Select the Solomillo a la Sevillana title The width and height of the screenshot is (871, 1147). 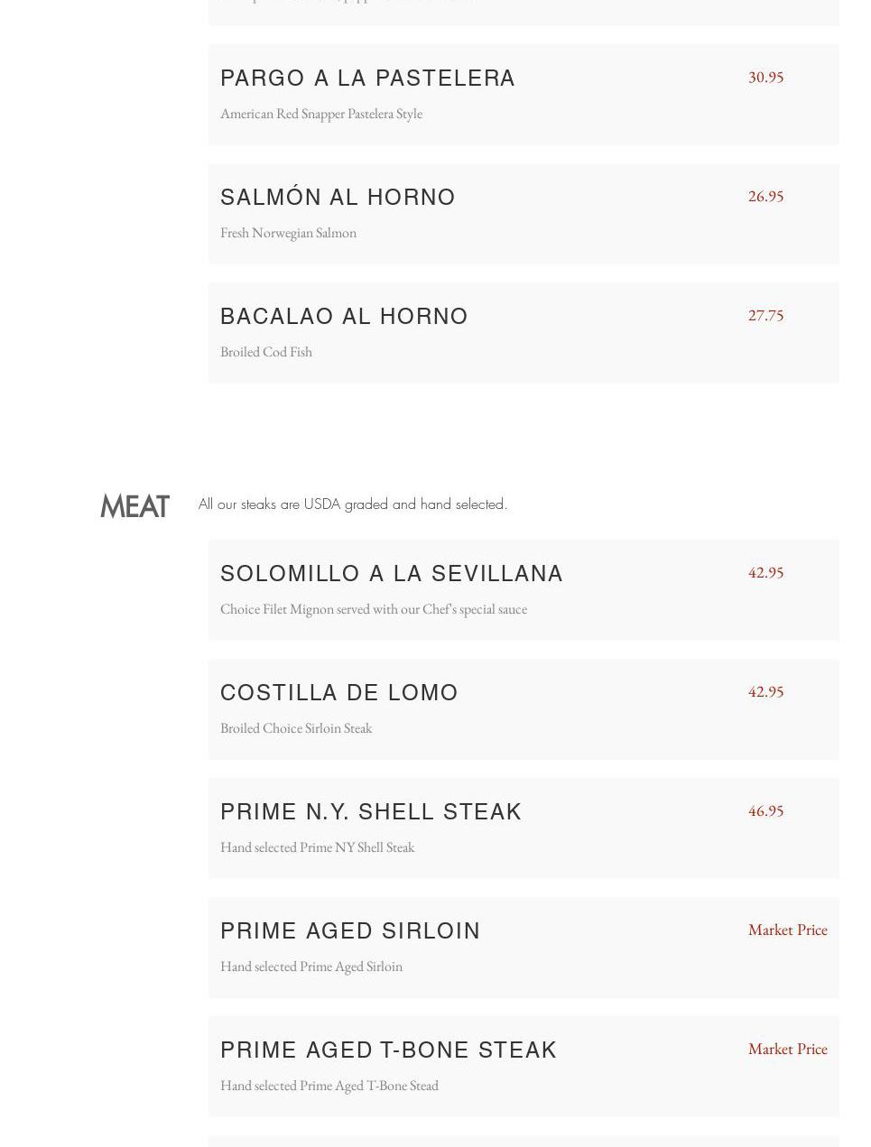pyautogui.click(x=392, y=574)
